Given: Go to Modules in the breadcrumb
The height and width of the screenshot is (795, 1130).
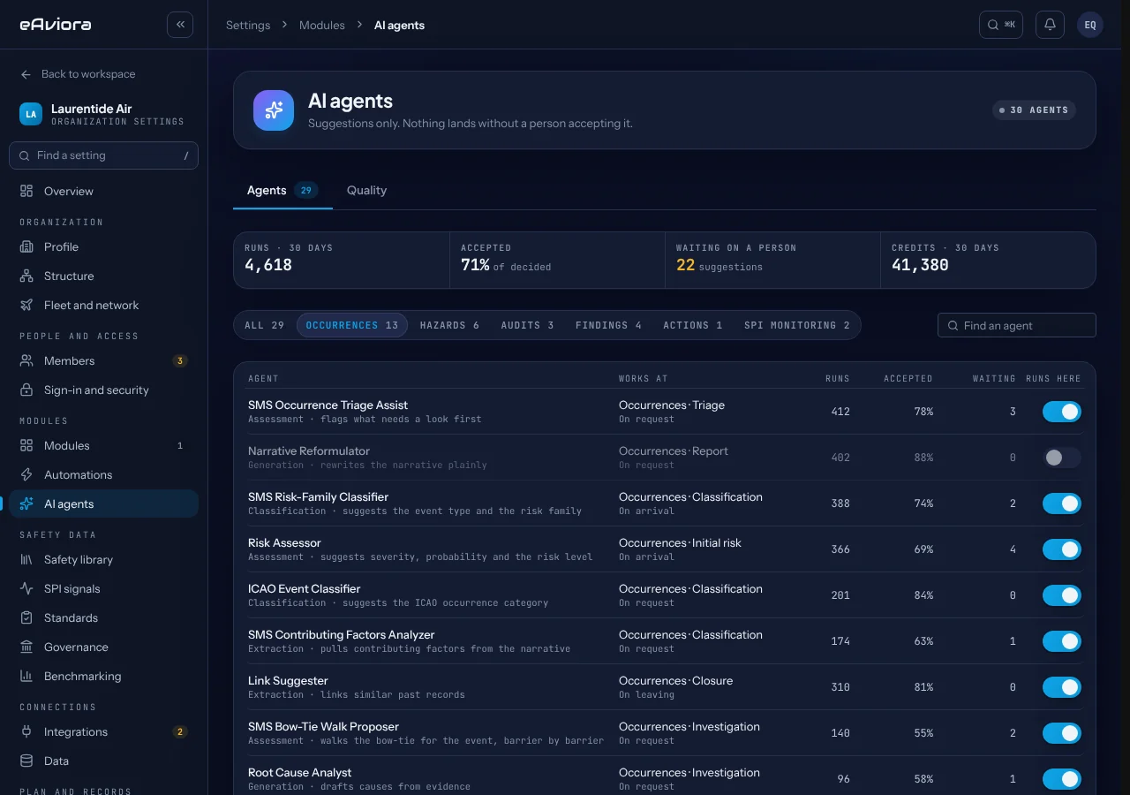Looking at the screenshot, I should coord(322,25).
